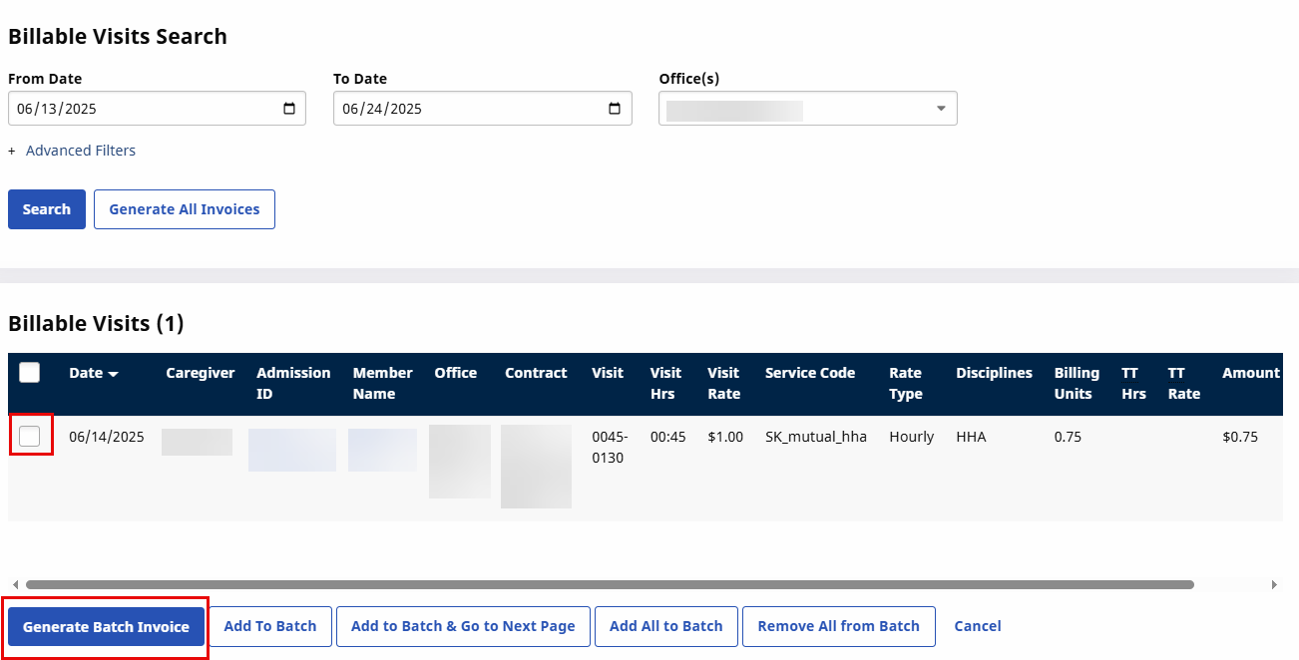Click the Cancel link
This screenshot has width=1299, height=660.
point(977,626)
